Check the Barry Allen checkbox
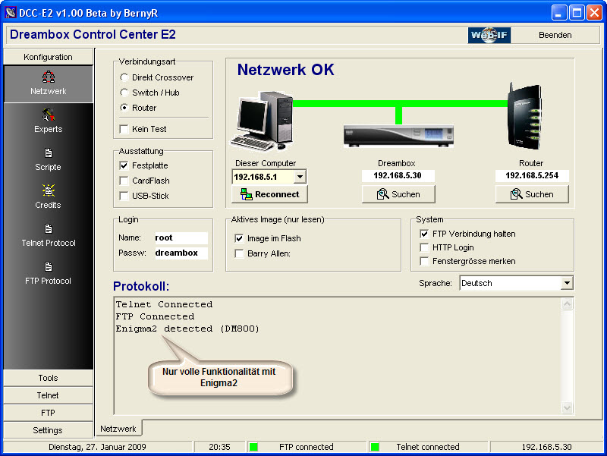The image size is (607, 456). coord(239,253)
